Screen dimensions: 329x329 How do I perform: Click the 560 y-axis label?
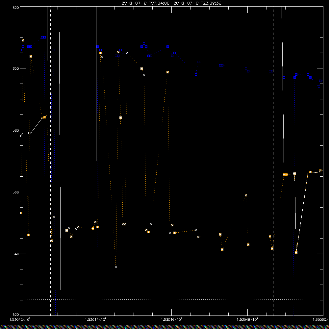coord(16,192)
